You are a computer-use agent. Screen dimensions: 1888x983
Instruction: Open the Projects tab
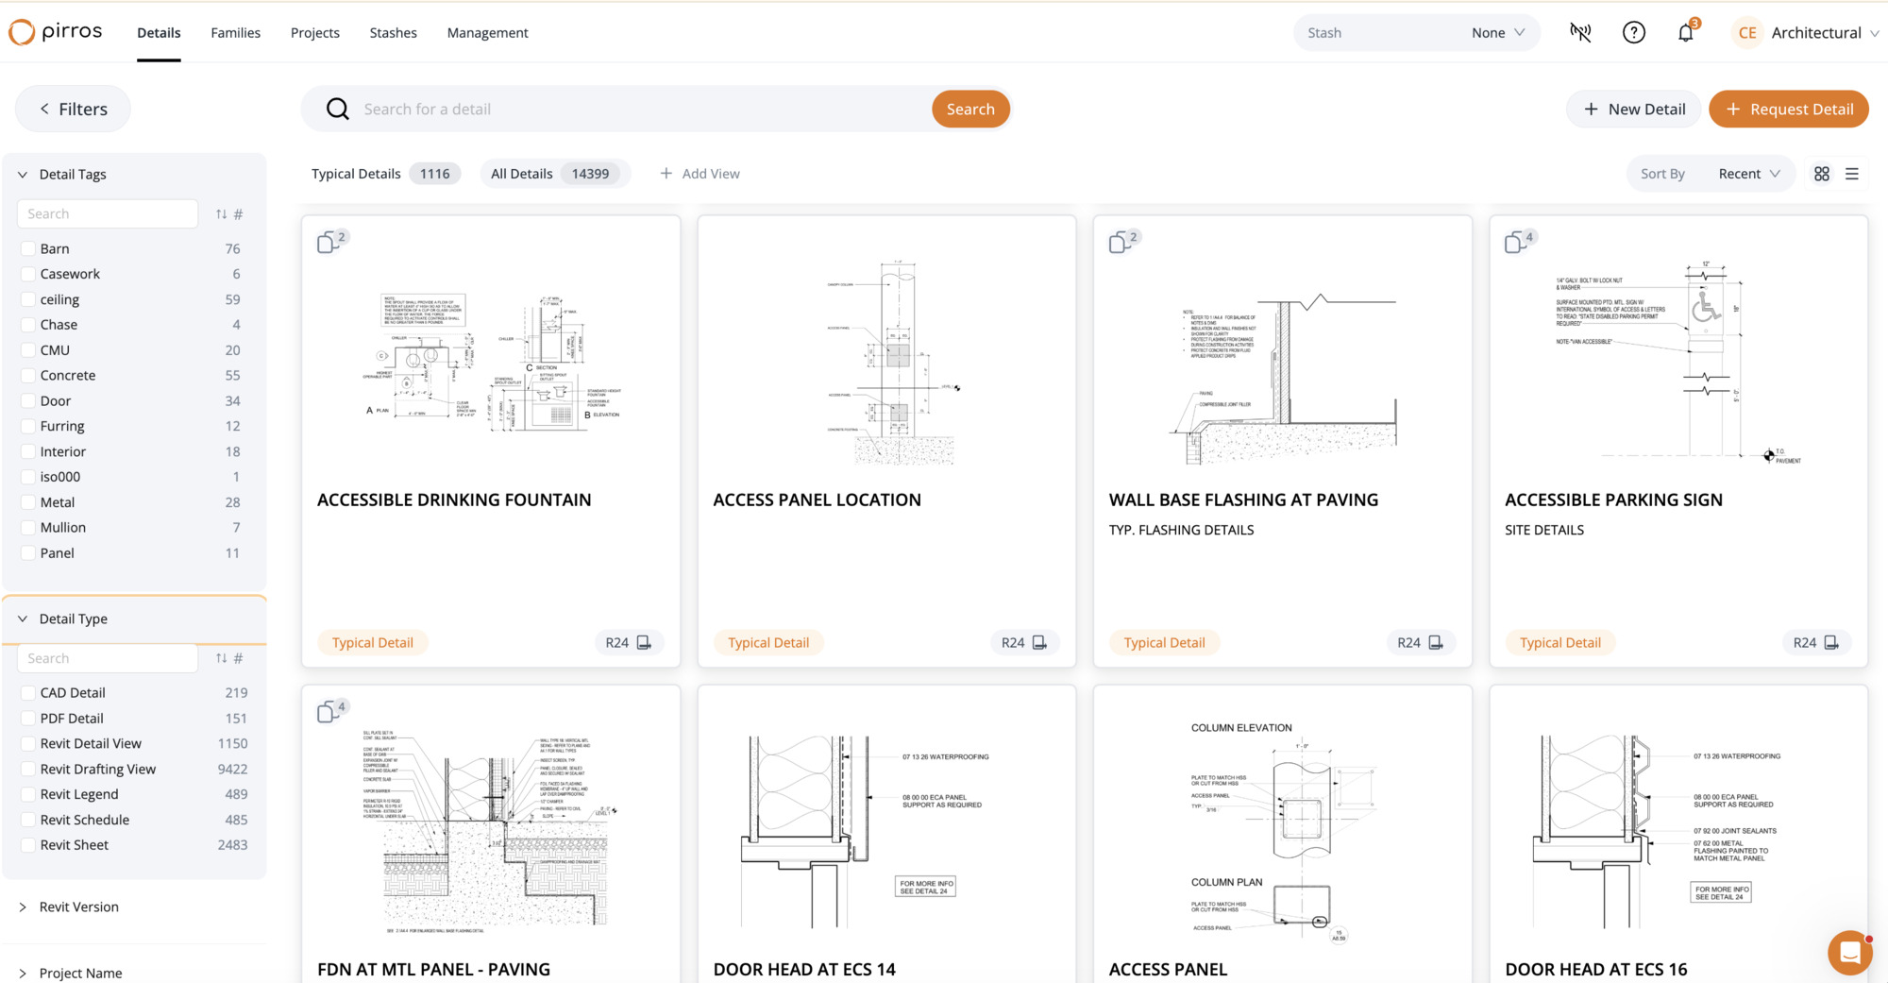314,33
